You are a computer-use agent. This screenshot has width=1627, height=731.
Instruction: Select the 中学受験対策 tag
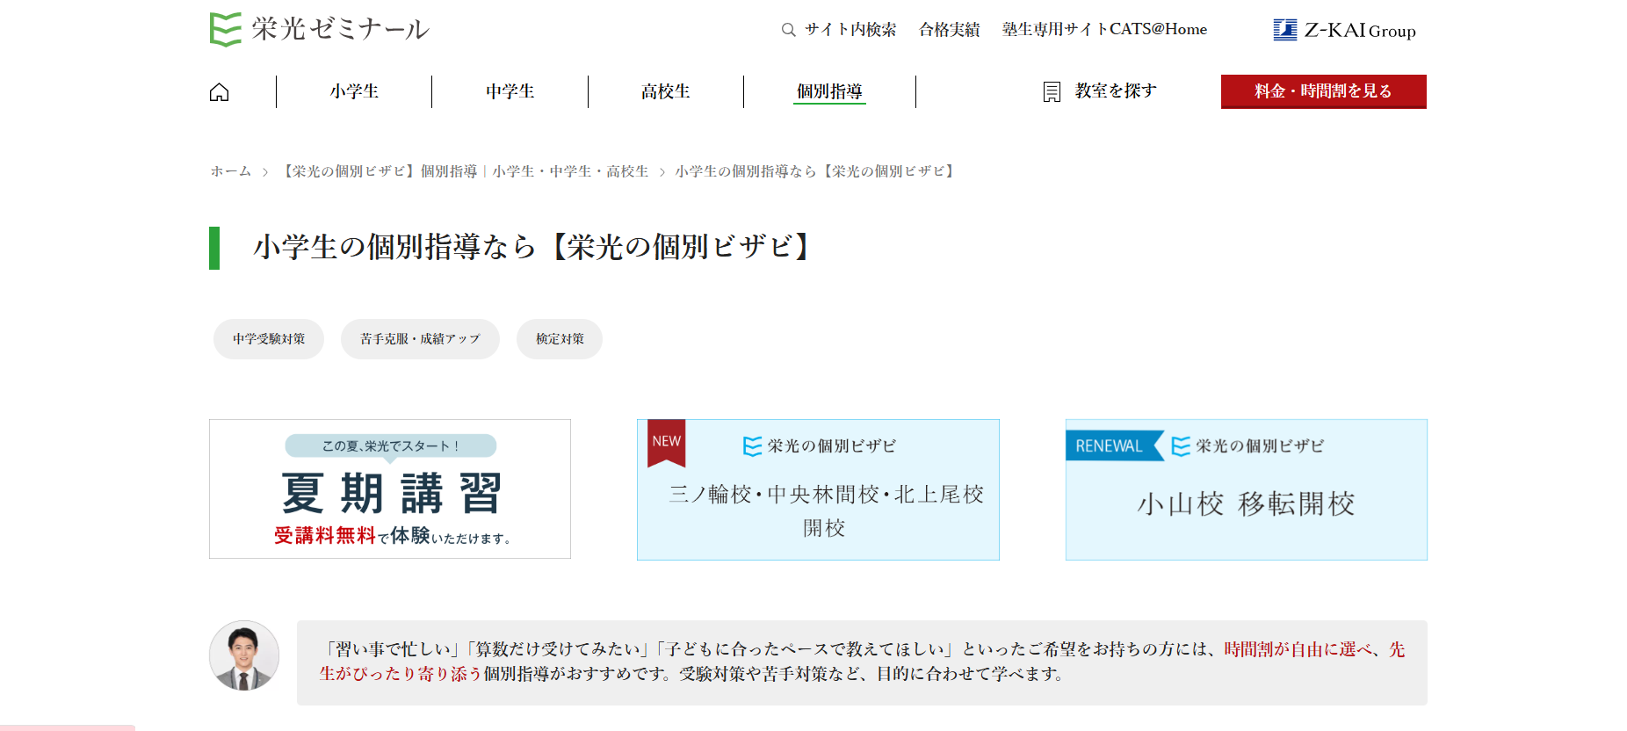pos(269,339)
